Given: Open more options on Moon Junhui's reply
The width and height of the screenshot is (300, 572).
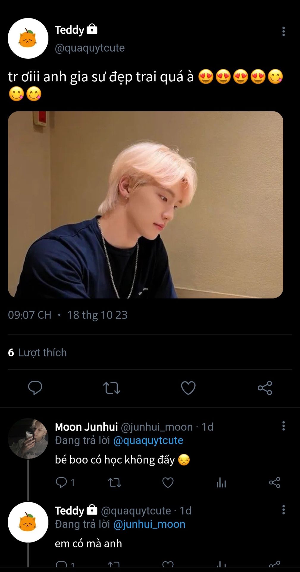Looking at the screenshot, I should (x=283, y=426).
